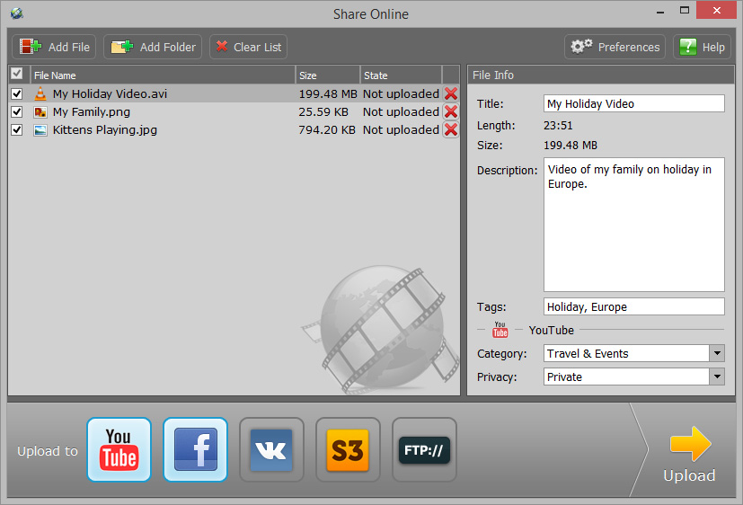
Task: Pick the Amazon S3 upload icon
Action: [x=348, y=449]
